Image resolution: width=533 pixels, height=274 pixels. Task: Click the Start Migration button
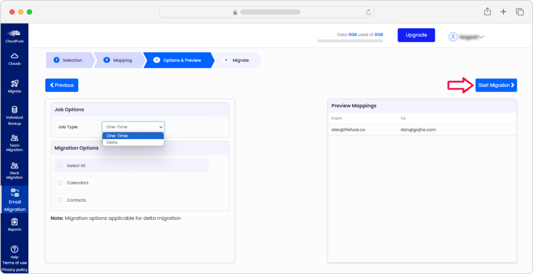tap(496, 85)
